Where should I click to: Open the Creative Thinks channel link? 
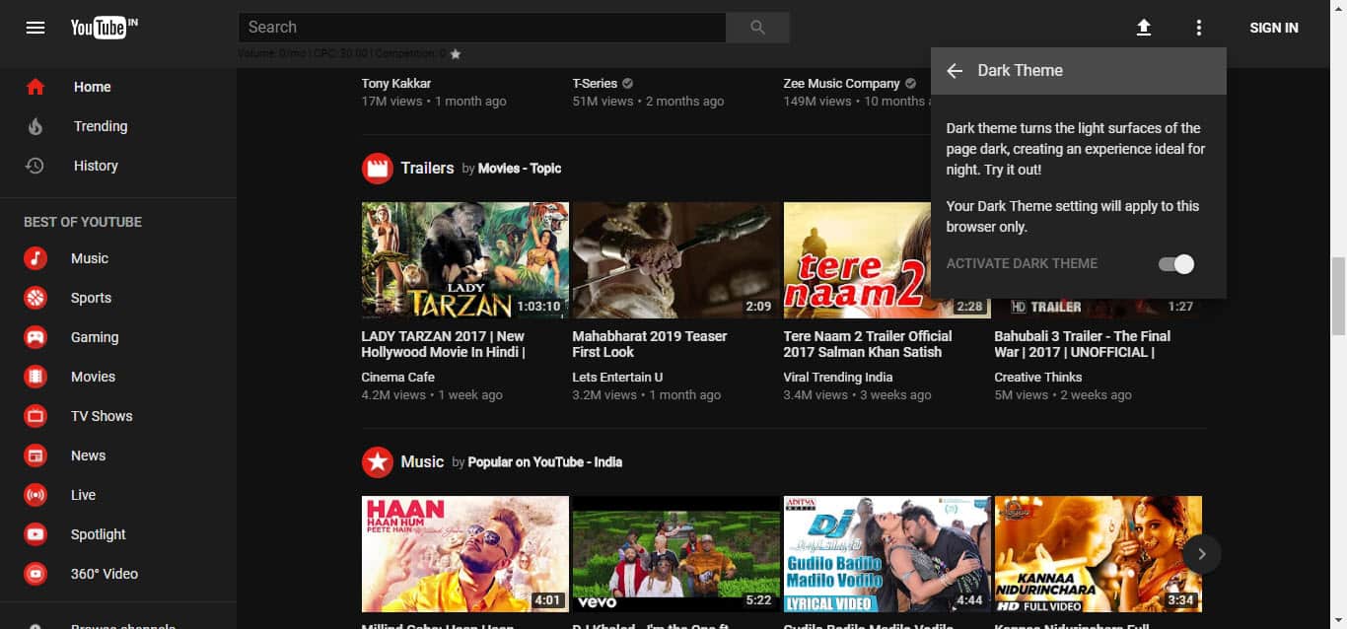tap(1038, 377)
